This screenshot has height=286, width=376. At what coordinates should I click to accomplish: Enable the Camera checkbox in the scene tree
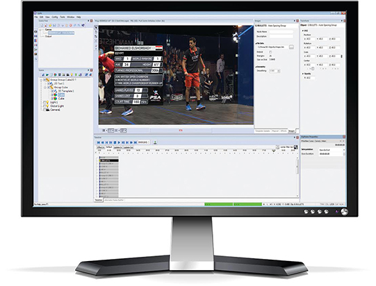tap(44, 110)
